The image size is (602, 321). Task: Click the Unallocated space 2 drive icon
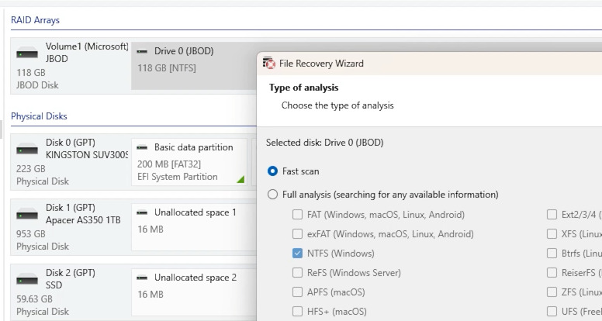pos(142,278)
